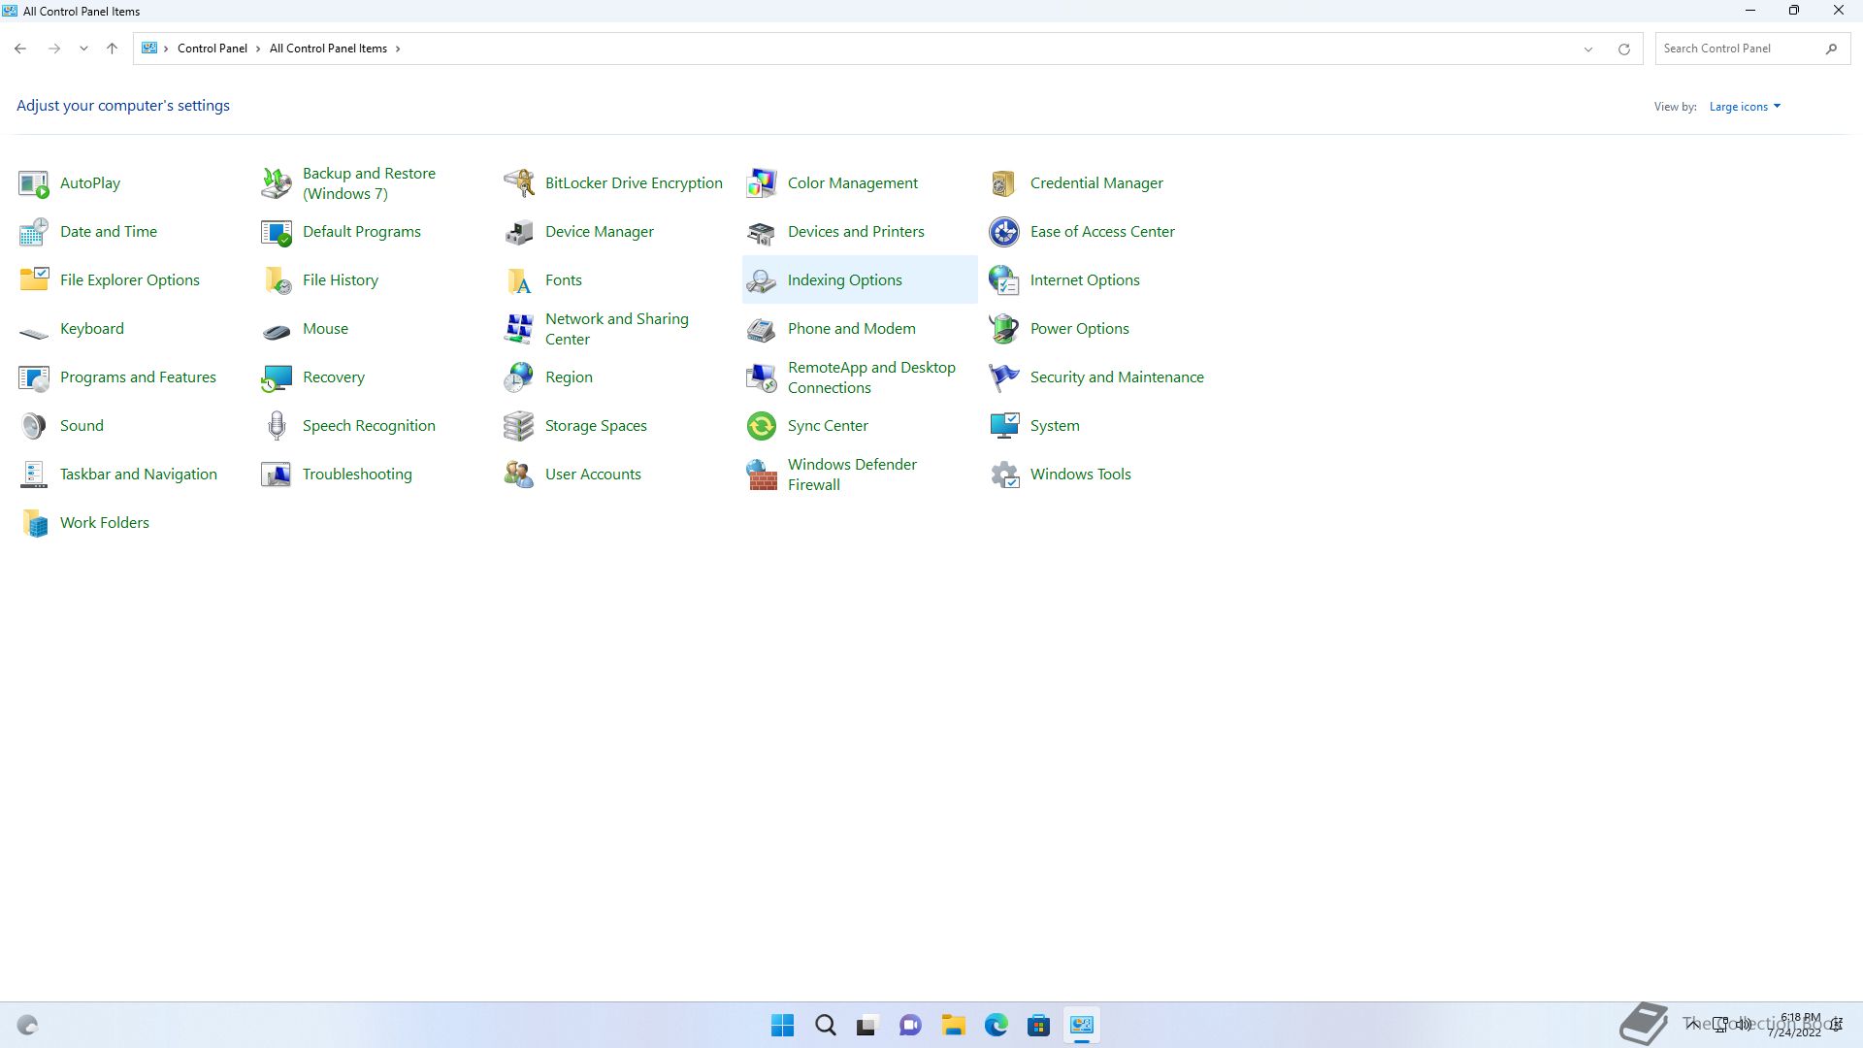1863x1048 pixels.
Task: Open the Fonts folder icon
Action: pyautogui.click(x=519, y=280)
